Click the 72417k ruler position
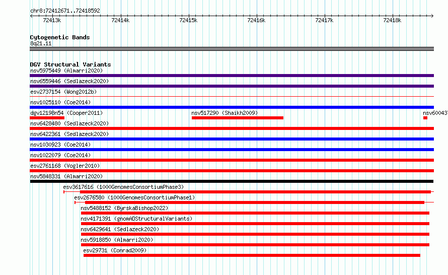448x275 pixels. [324, 20]
